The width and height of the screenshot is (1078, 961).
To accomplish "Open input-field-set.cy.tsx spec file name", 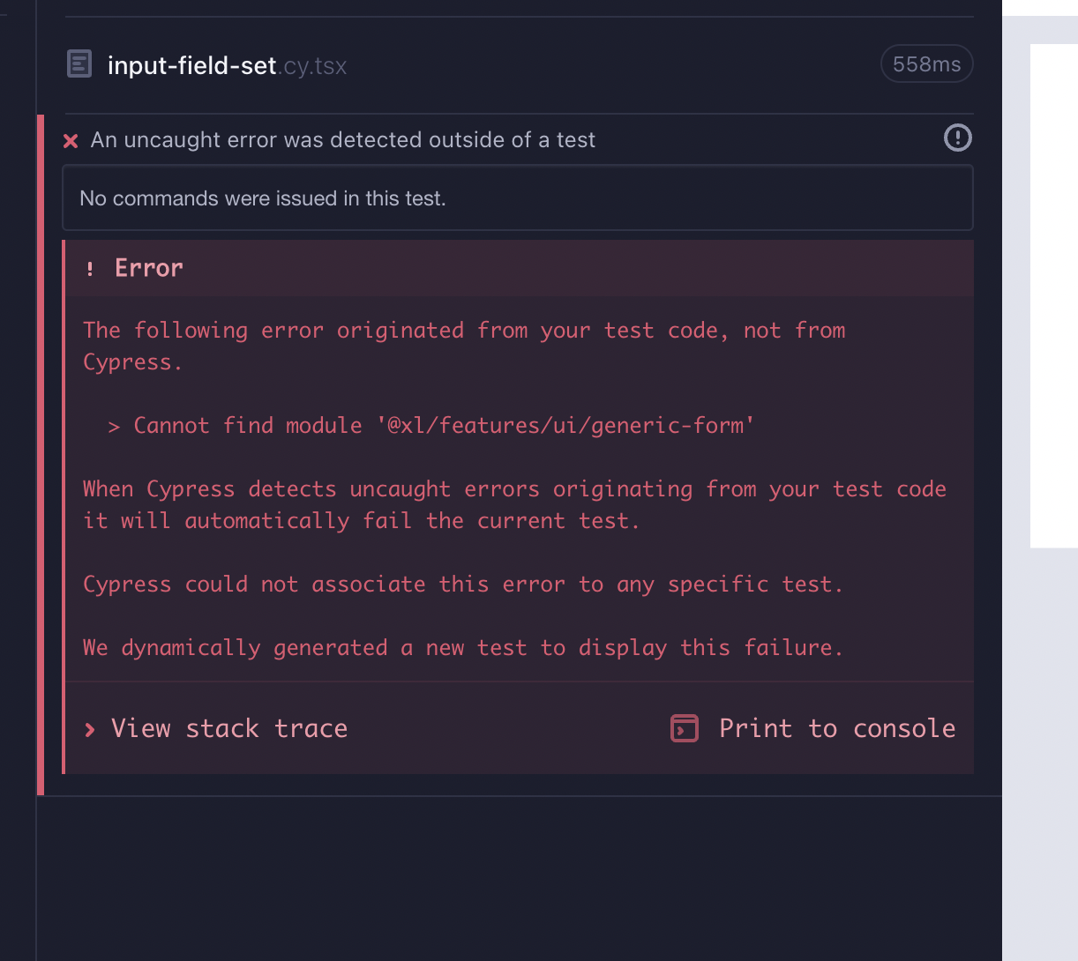I will tap(227, 66).
